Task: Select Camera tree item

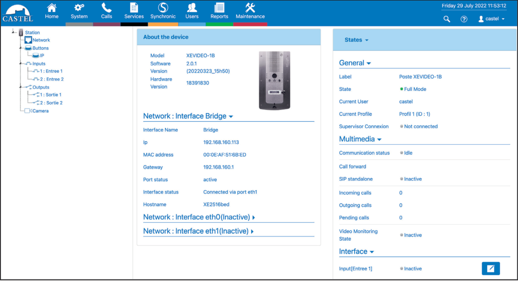Action: tap(41, 111)
